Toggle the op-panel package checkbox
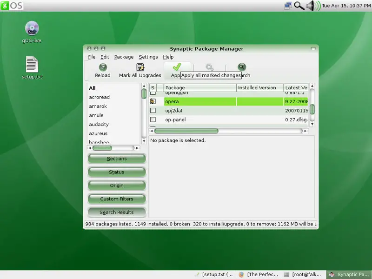The height and width of the screenshot is (279, 372). tap(153, 120)
